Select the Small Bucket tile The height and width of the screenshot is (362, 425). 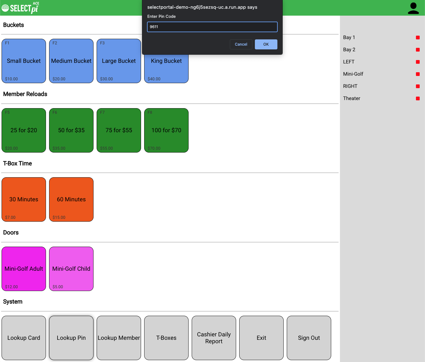tap(24, 61)
